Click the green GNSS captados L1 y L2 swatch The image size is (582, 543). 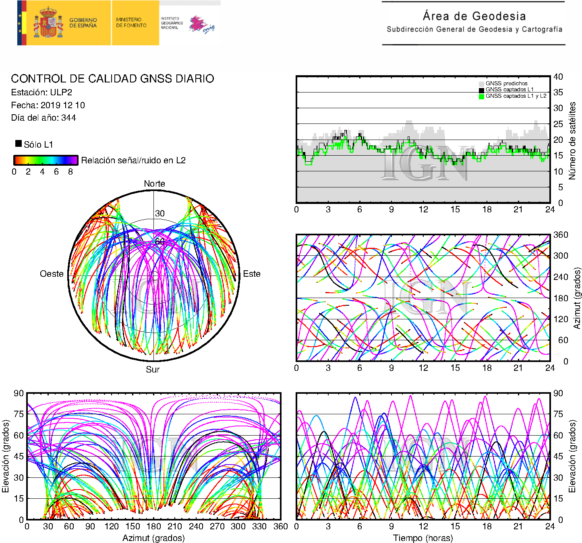481,96
